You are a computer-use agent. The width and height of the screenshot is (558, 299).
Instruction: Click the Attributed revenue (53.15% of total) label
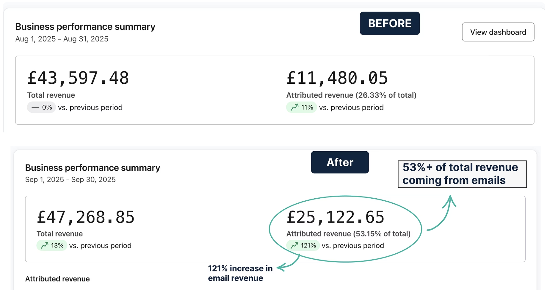[348, 234]
